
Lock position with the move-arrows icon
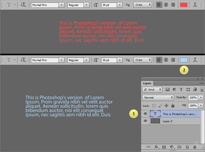pyautogui.click(x=166, y=106)
